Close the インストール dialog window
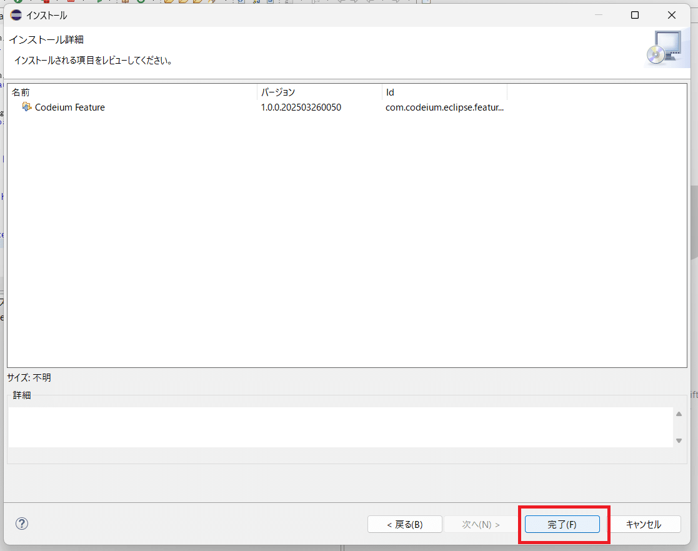Image resolution: width=698 pixels, height=551 pixels. 672,15
